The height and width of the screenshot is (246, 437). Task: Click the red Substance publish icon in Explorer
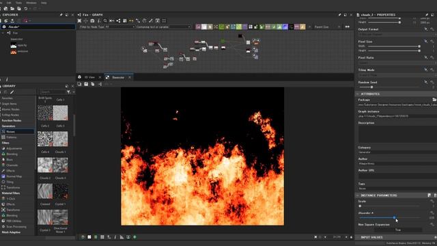[25, 20]
